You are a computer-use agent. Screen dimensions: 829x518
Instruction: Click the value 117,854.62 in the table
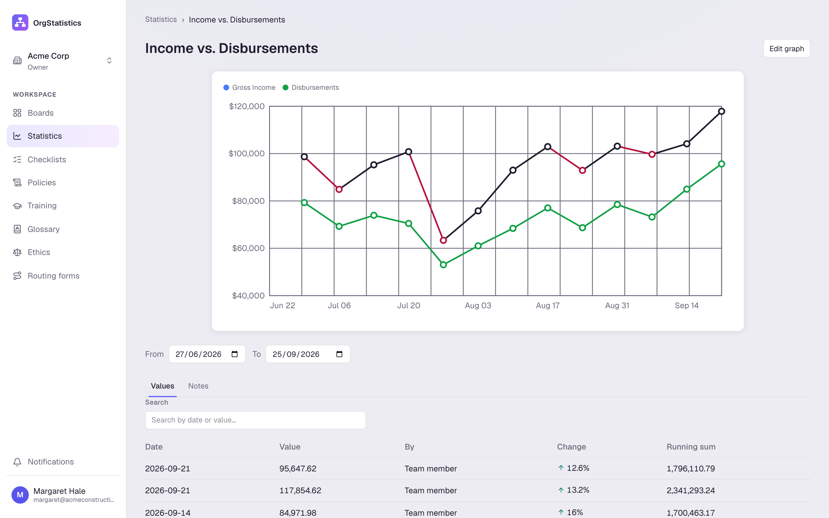(301, 491)
